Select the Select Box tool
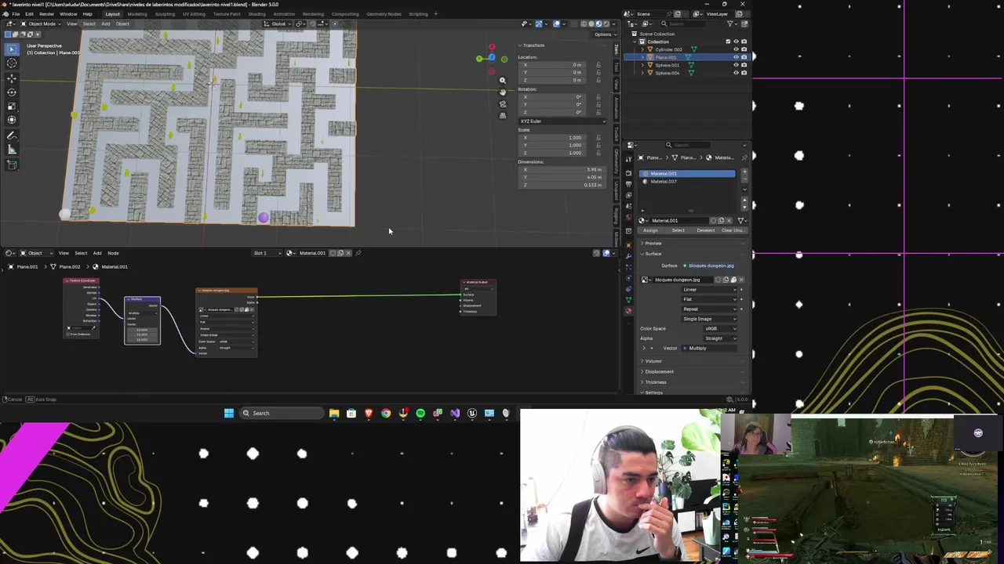This screenshot has width=1004, height=564. click(x=12, y=49)
